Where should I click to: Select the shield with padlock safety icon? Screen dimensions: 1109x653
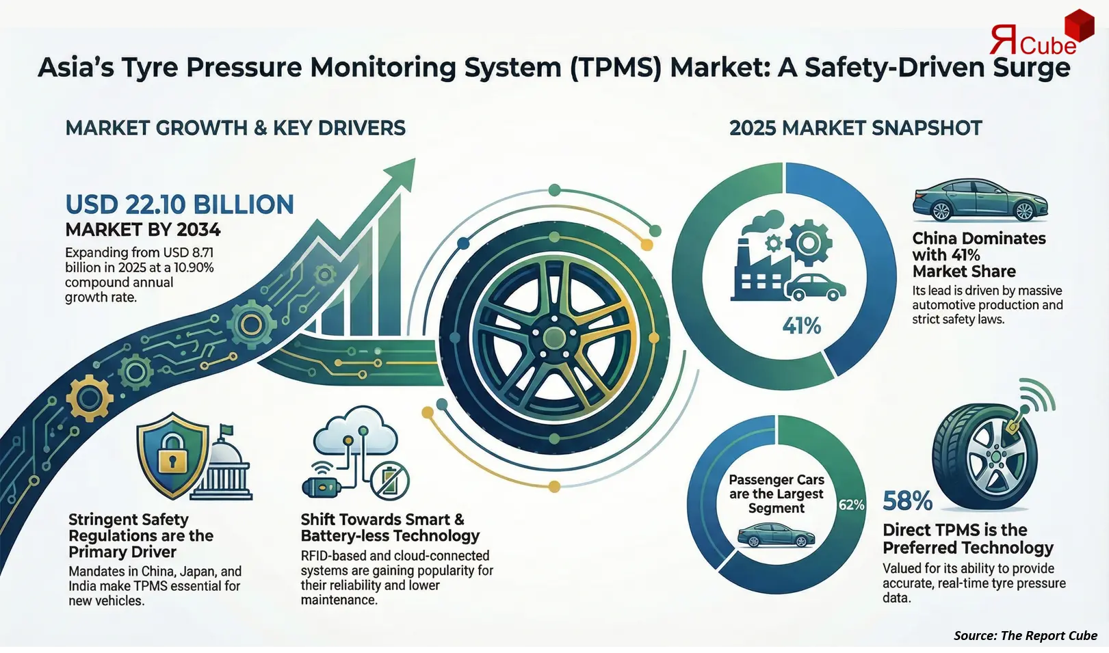click(x=173, y=457)
